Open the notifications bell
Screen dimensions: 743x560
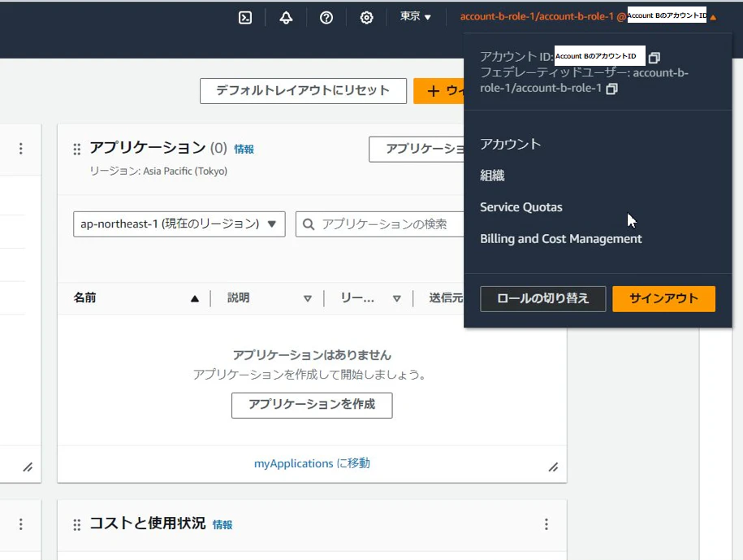[x=286, y=18]
